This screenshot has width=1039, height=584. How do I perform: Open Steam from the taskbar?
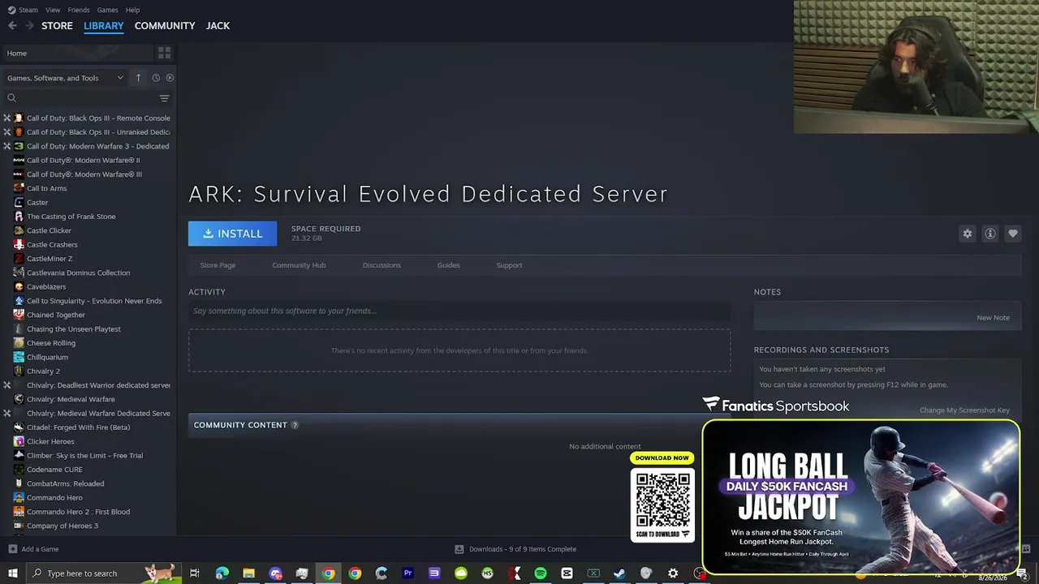click(x=619, y=573)
